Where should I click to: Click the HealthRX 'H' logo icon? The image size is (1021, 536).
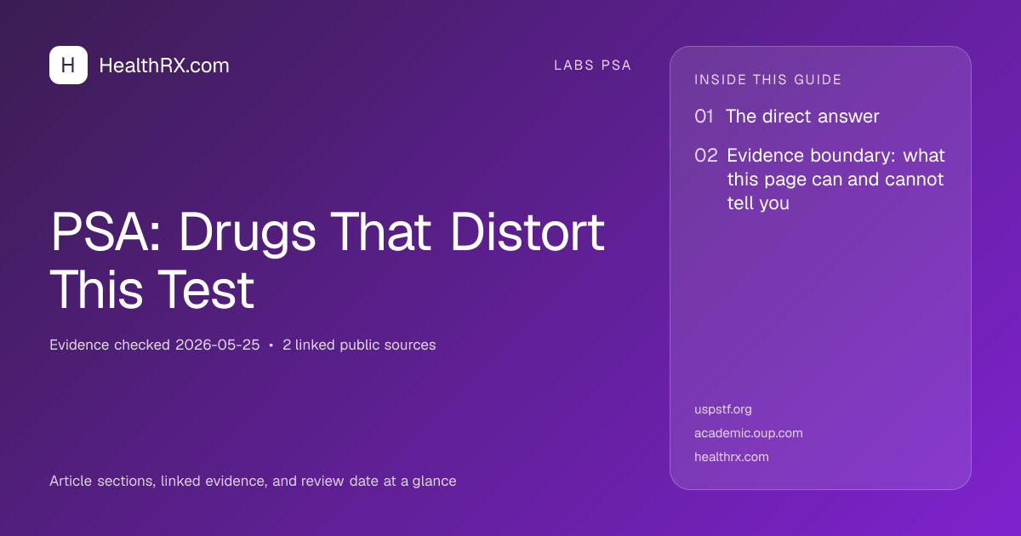pyautogui.click(x=68, y=66)
